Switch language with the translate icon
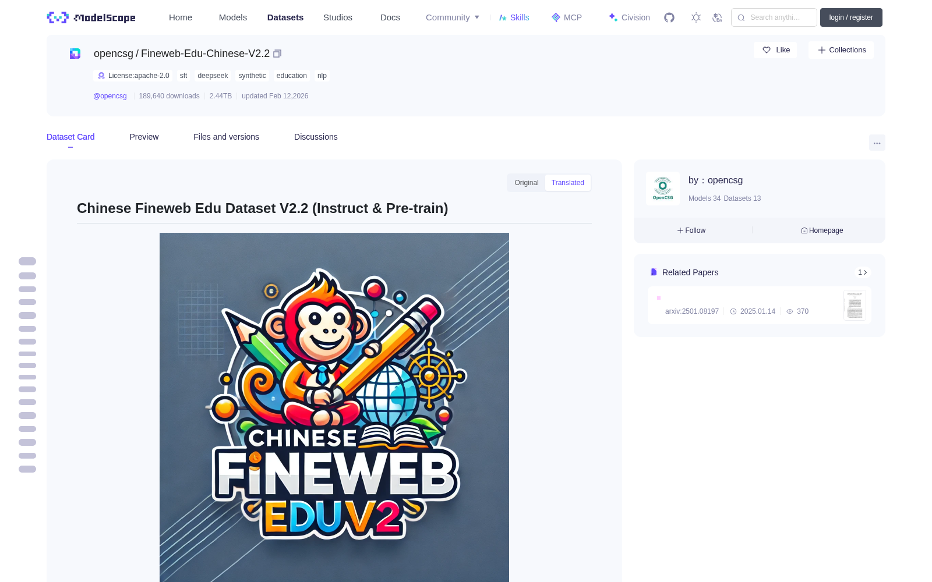Viewport: 932px width, 582px height. tap(717, 17)
